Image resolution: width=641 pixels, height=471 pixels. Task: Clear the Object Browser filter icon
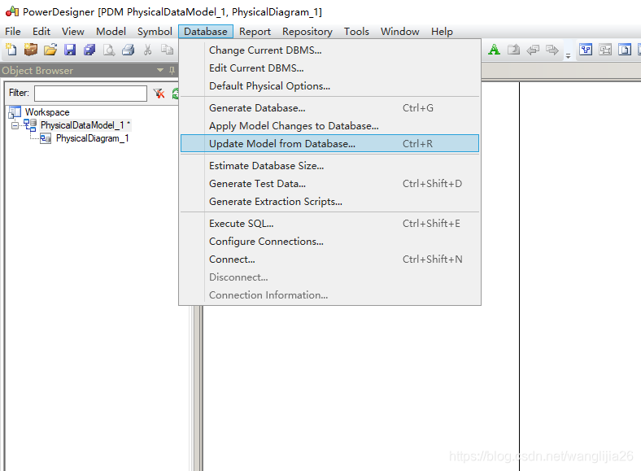pos(159,94)
